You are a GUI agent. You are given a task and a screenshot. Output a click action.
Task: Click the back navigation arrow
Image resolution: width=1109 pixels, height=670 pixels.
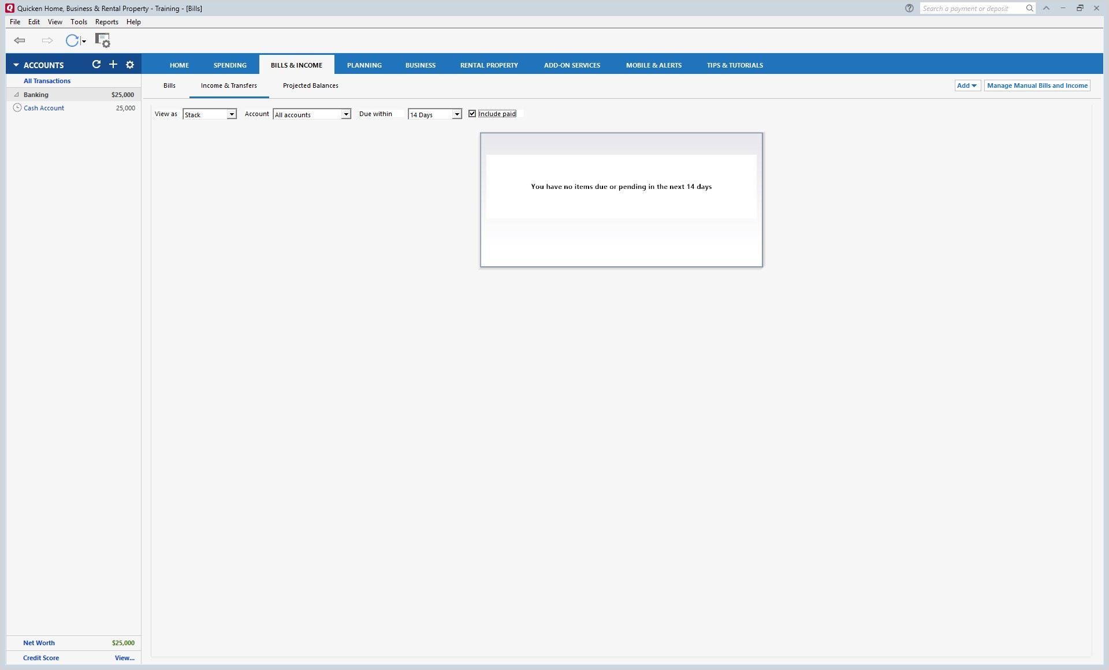[x=20, y=40]
